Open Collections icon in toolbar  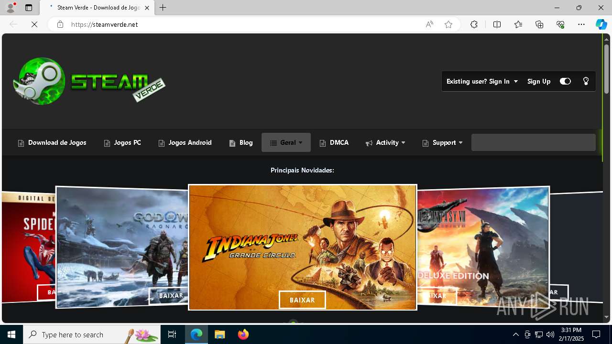539,24
